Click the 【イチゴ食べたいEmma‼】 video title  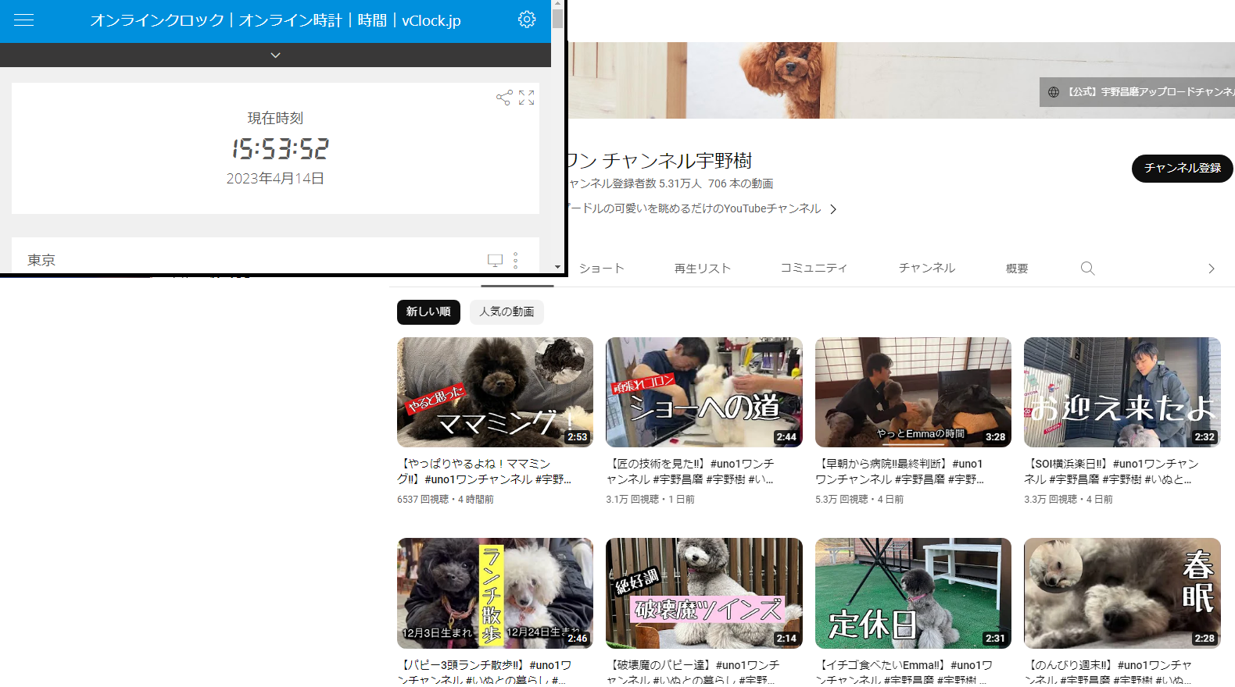[904, 672]
